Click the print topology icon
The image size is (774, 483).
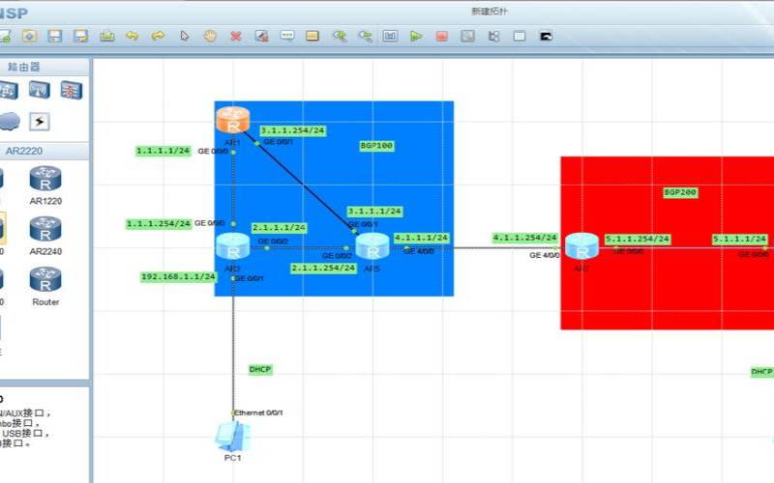tap(106, 36)
